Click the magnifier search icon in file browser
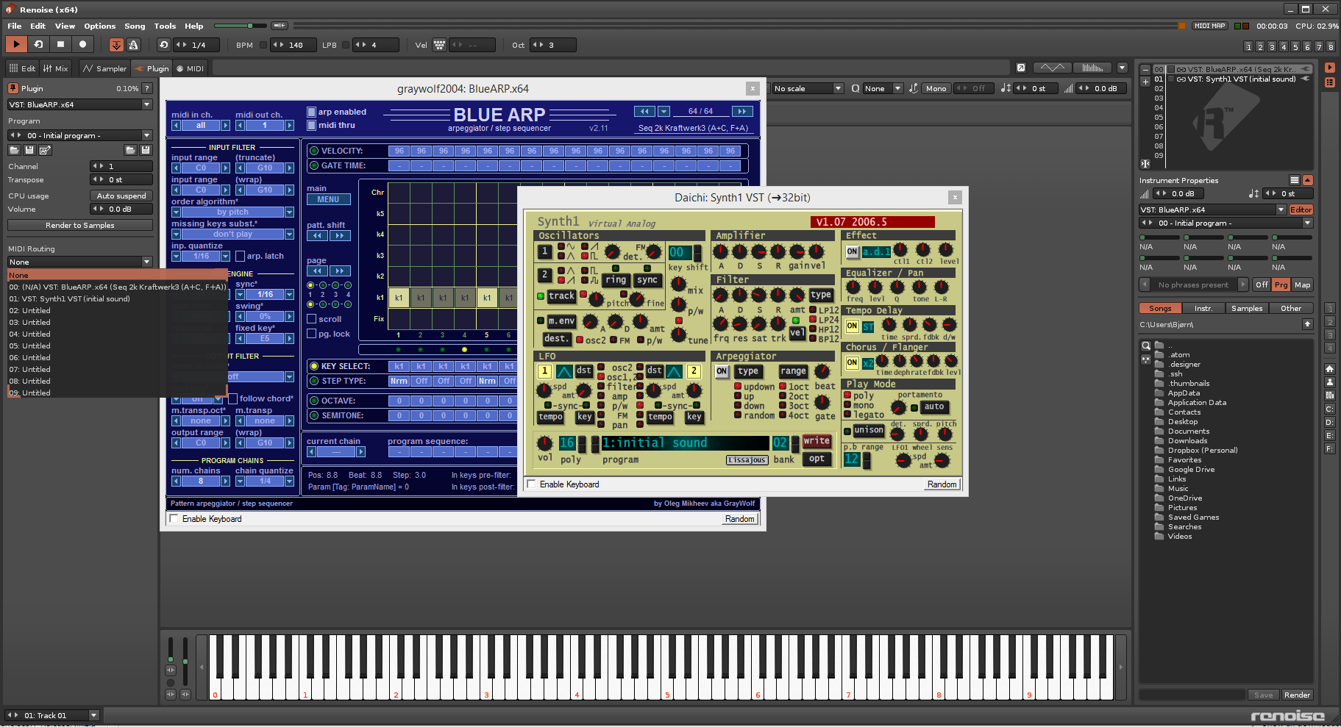 (x=1145, y=345)
